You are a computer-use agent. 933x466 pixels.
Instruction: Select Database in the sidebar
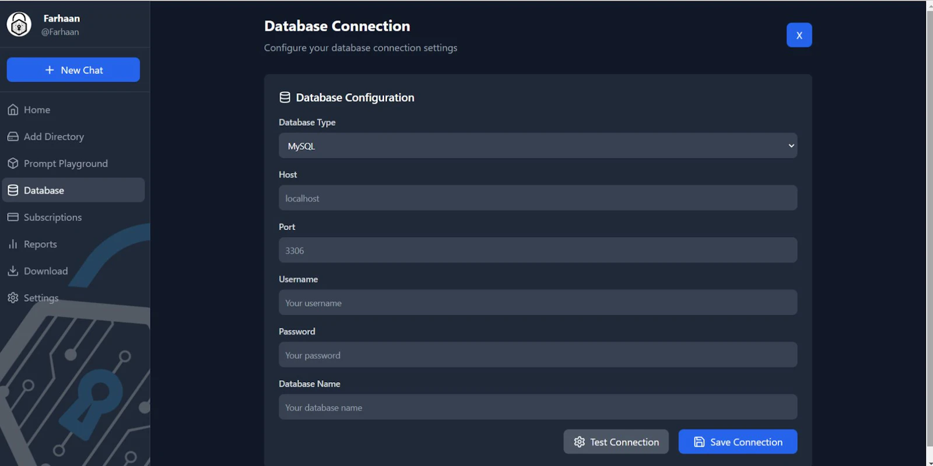point(73,190)
